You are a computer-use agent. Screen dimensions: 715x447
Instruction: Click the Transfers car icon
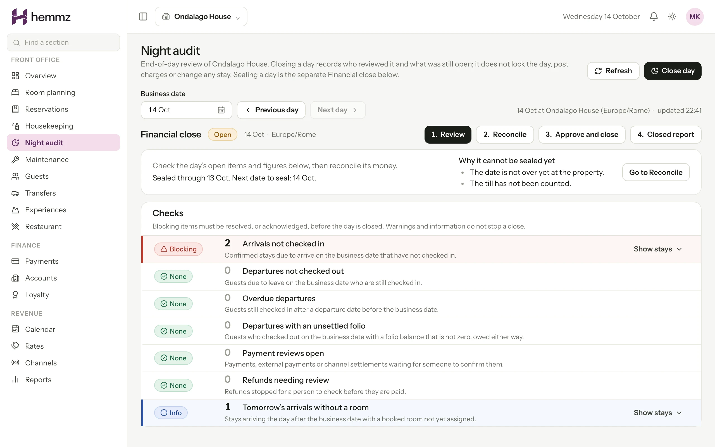[x=15, y=193]
